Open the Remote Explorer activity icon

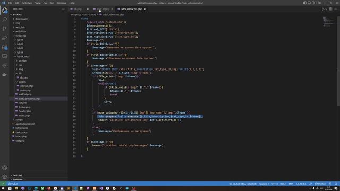5,56
